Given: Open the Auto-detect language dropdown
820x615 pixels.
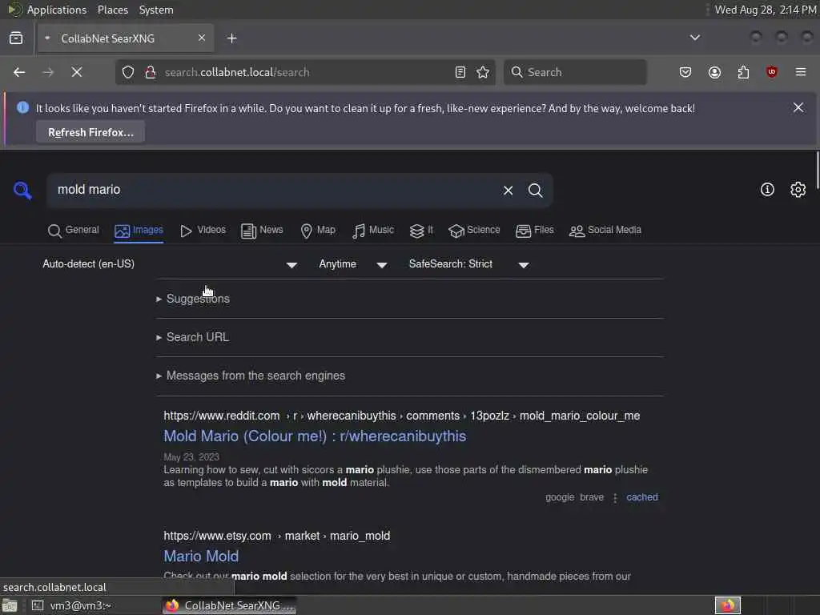Looking at the screenshot, I should point(170,264).
